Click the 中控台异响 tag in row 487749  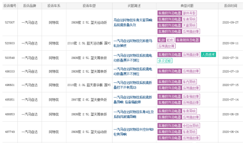(x=191, y=126)
